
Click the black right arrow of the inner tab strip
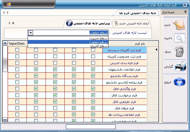[x=13, y=23]
